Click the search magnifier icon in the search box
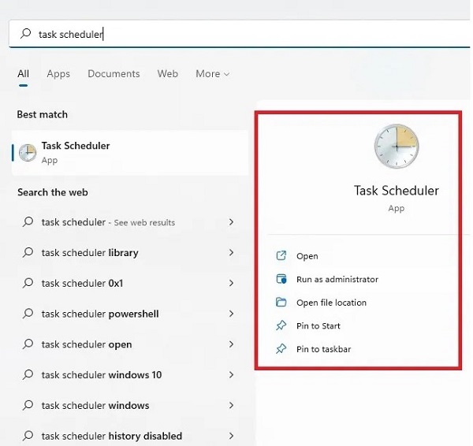Viewport: 473px width, 446px height. click(x=26, y=33)
